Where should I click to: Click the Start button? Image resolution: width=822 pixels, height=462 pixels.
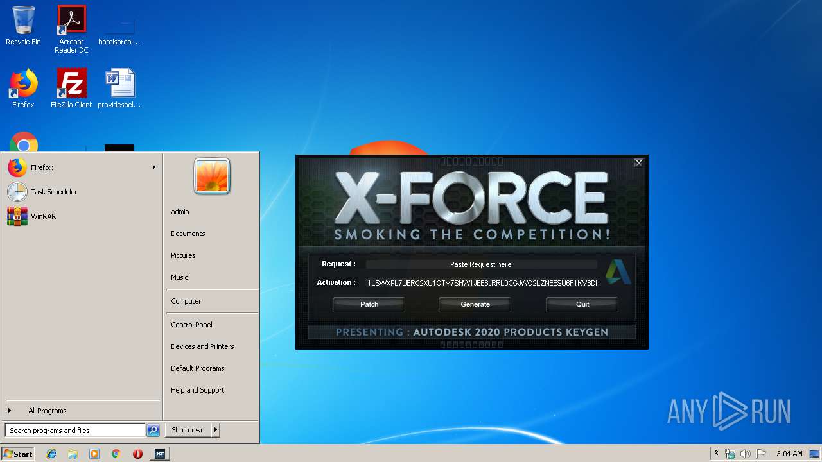[18, 454]
